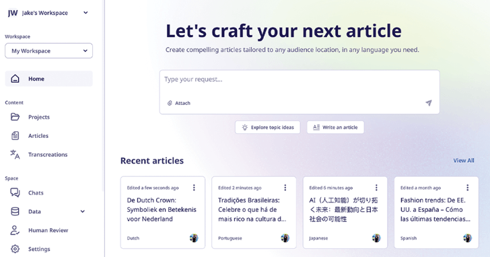Open options menu on Portuguese article card
Viewport: 490px width, 257px height.
pyautogui.click(x=285, y=187)
